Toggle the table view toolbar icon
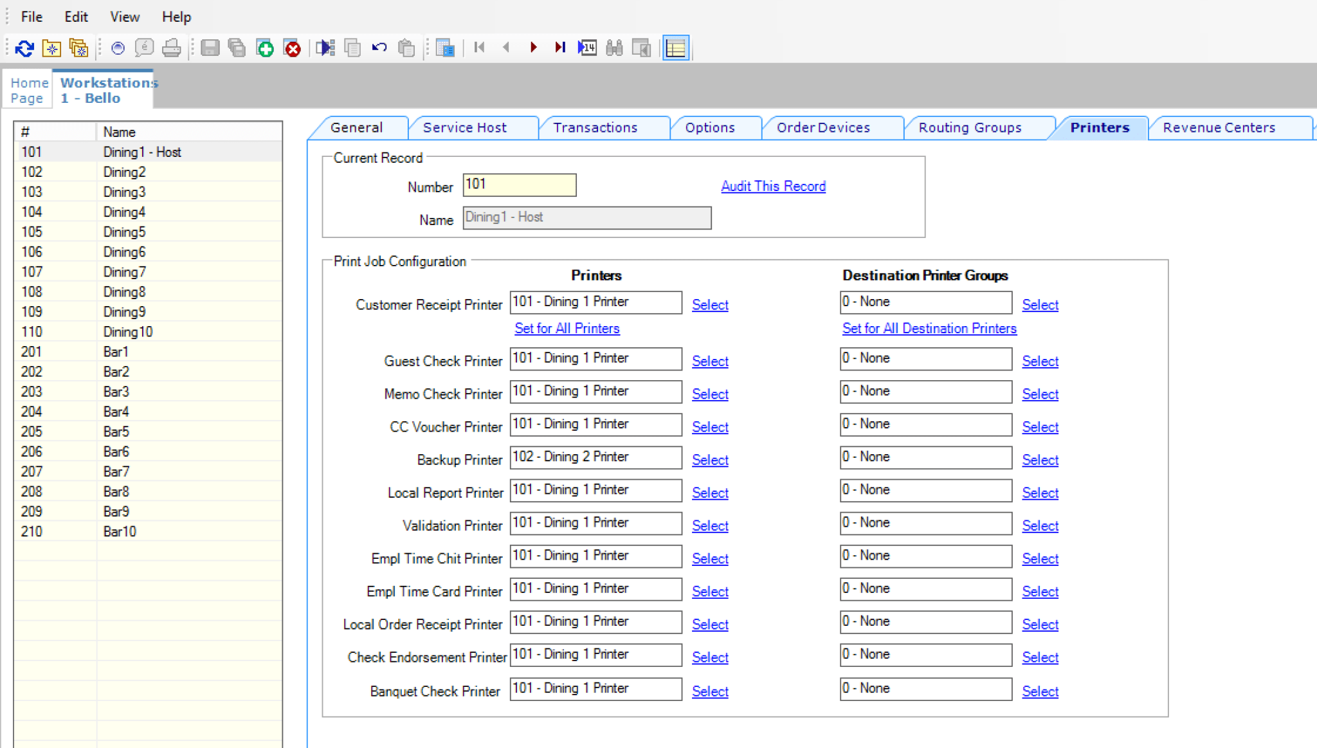This screenshot has width=1317, height=748. coord(675,47)
